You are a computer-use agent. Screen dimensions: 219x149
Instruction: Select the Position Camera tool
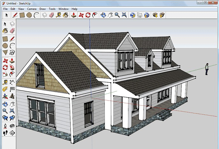pos(5,126)
